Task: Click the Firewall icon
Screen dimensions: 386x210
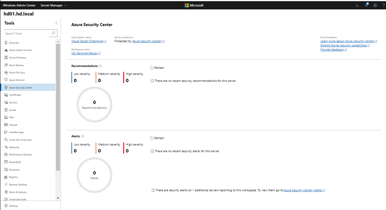Action: [6, 125]
